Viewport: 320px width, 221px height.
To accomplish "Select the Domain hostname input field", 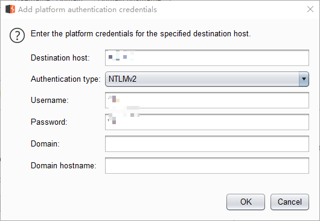I will point(207,165).
